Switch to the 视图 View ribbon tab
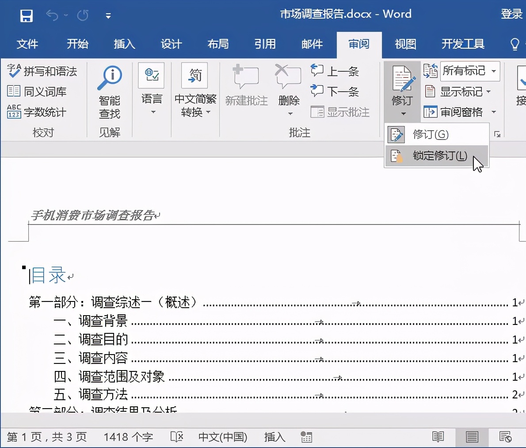 [405, 44]
